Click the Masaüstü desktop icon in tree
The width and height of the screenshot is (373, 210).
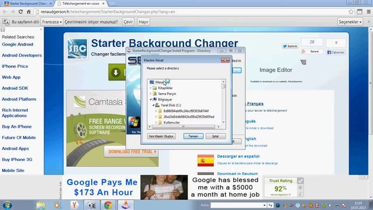pyautogui.click(x=152, y=82)
